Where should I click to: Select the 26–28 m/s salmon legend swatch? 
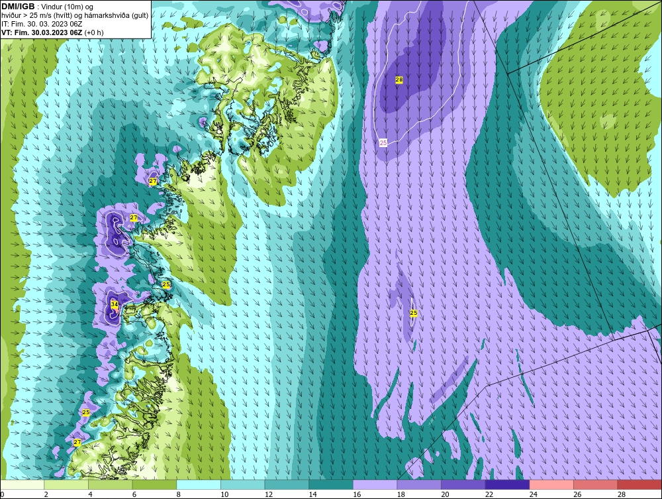[x=596, y=484]
